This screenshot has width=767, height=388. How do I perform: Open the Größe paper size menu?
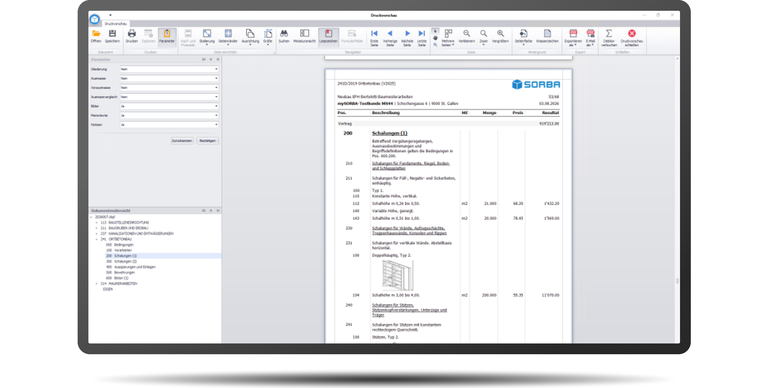click(x=268, y=37)
